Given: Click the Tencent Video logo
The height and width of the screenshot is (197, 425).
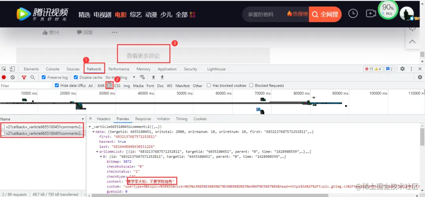Looking at the screenshot, I should coord(42,14).
